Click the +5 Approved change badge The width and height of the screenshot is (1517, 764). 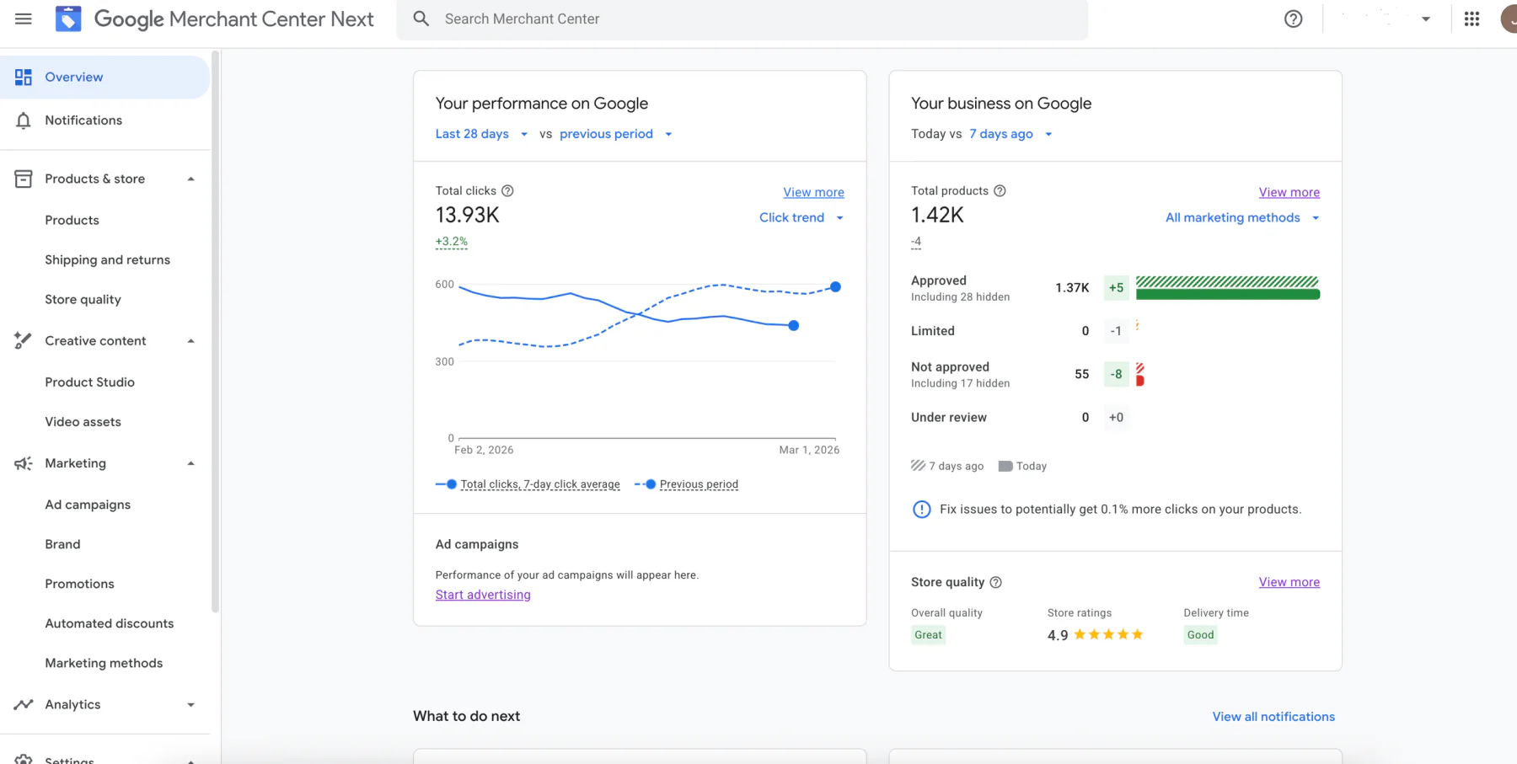point(1116,287)
